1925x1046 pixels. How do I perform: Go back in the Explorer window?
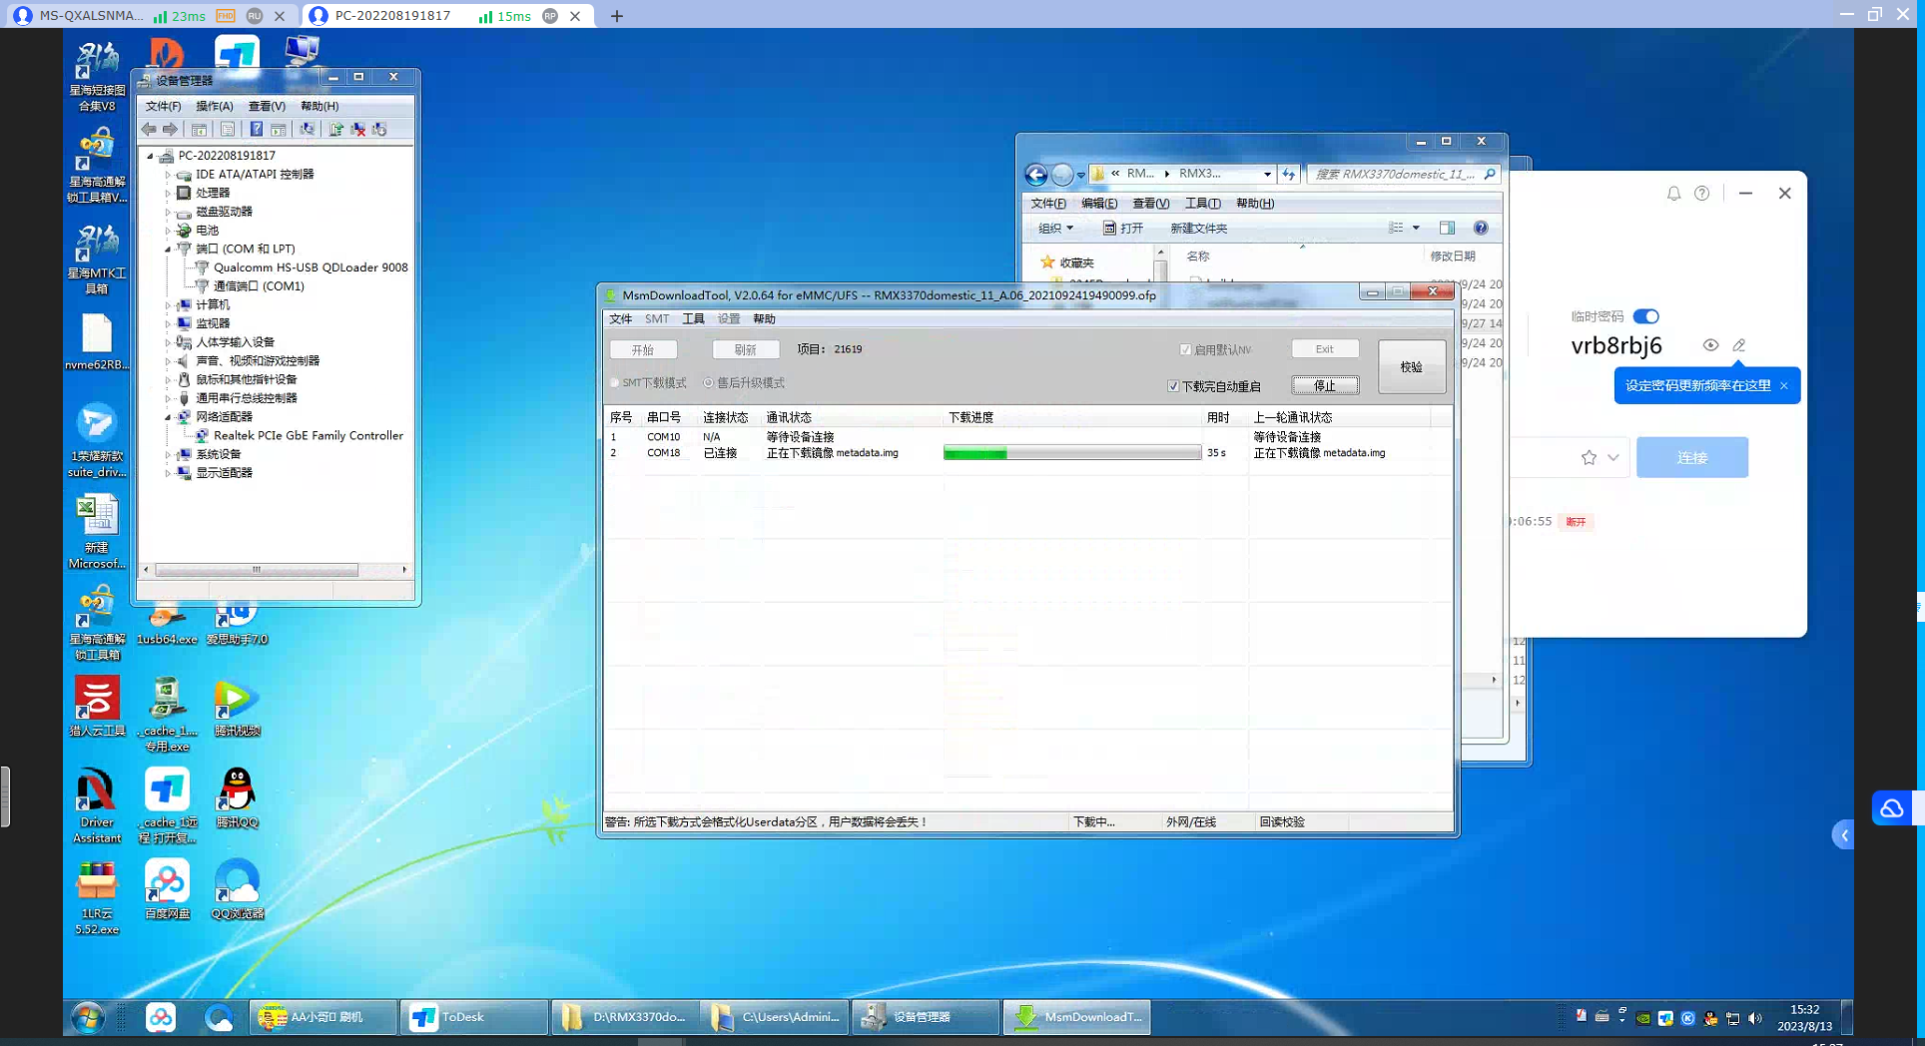pyautogui.click(x=1036, y=175)
